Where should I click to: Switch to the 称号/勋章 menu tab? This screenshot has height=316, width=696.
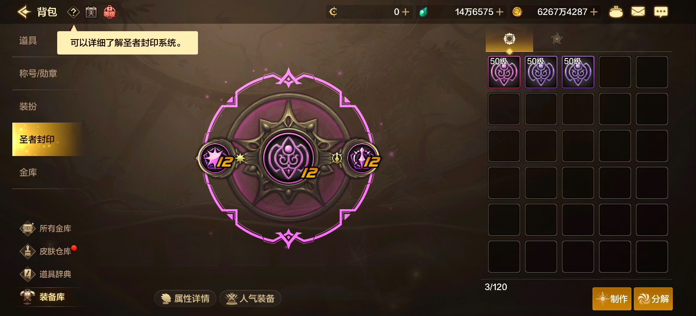(38, 73)
